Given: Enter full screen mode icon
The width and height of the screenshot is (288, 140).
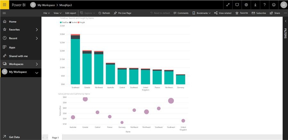Looking at the screenshot, I should (x=228, y=5).
